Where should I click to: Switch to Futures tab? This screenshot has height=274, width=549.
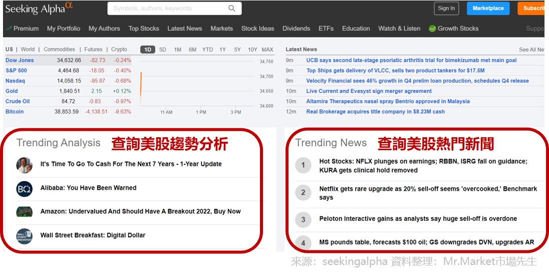pos(93,50)
